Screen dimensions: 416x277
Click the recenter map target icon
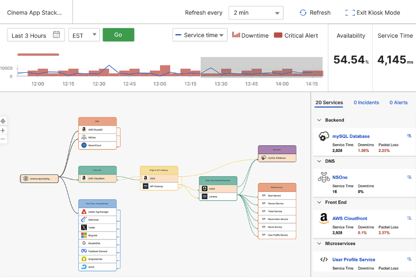(3, 121)
